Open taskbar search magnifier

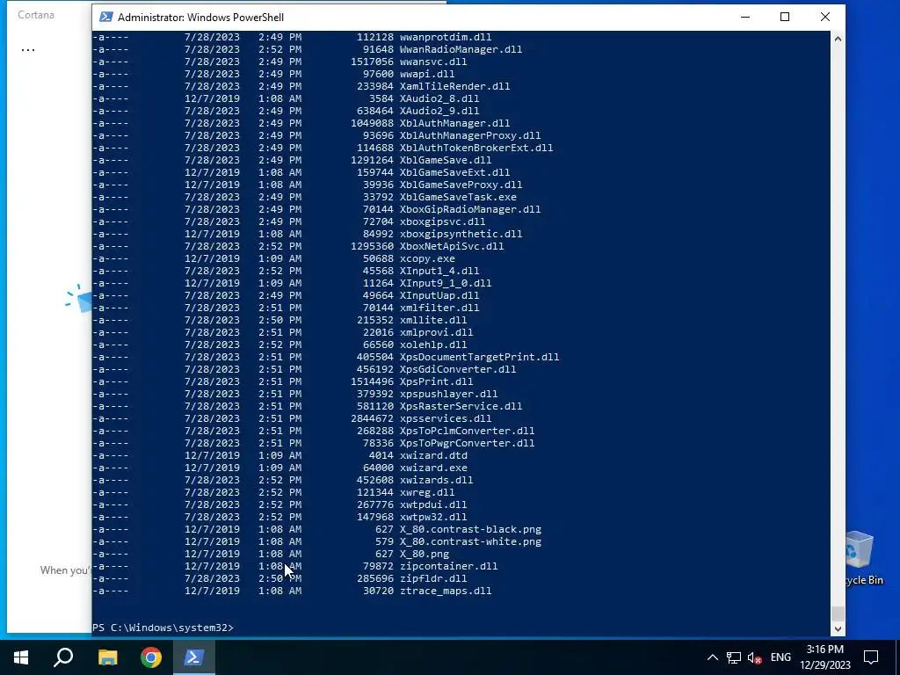pos(63,657)
